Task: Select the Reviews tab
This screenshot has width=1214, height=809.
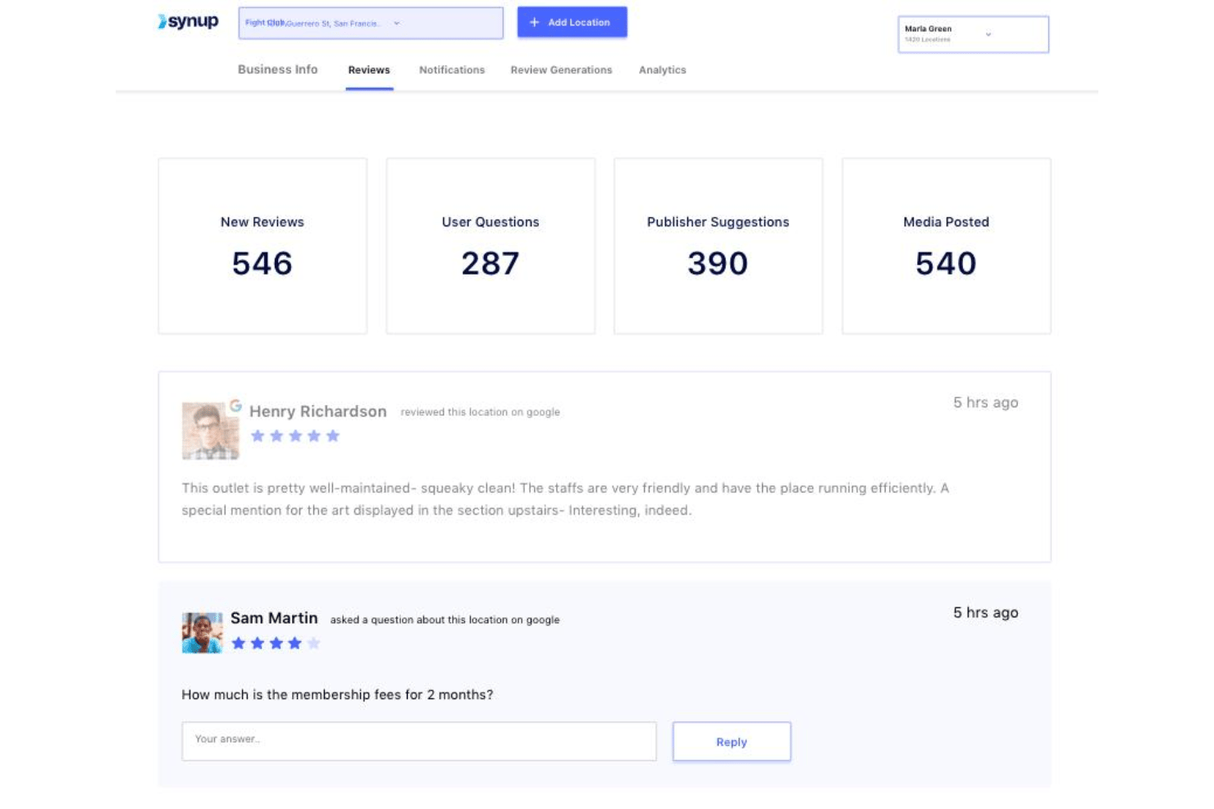Action: [369, 70]
